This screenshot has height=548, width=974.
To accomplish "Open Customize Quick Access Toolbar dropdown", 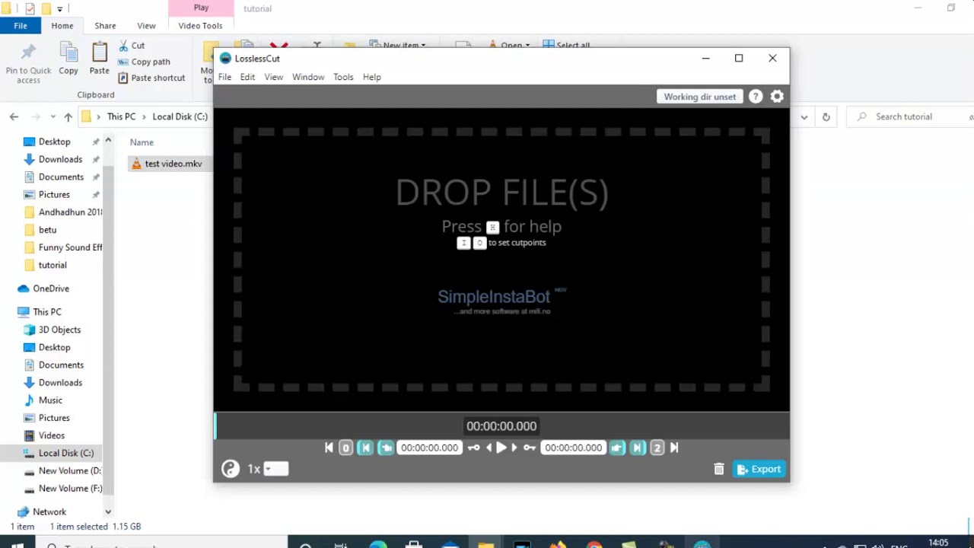I will click(x=59, y=9).
